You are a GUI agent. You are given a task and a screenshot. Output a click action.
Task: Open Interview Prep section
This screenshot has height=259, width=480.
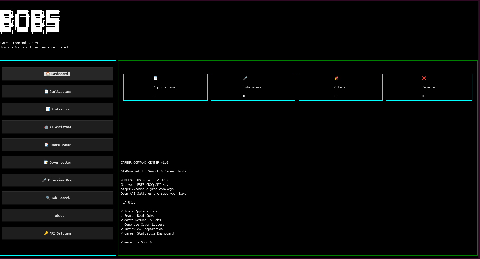click(x=58, y=180)
